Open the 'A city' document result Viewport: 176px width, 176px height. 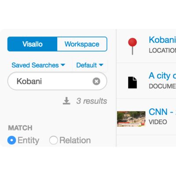(x=162, y=76)
